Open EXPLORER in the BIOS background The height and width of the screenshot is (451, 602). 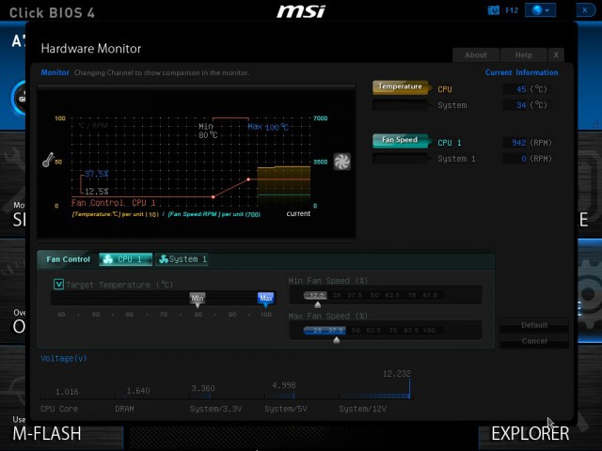[531, 433]
